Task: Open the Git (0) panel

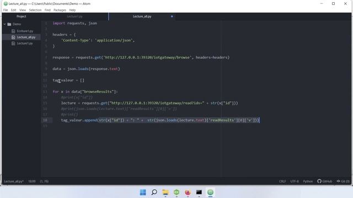Action: 343,181
